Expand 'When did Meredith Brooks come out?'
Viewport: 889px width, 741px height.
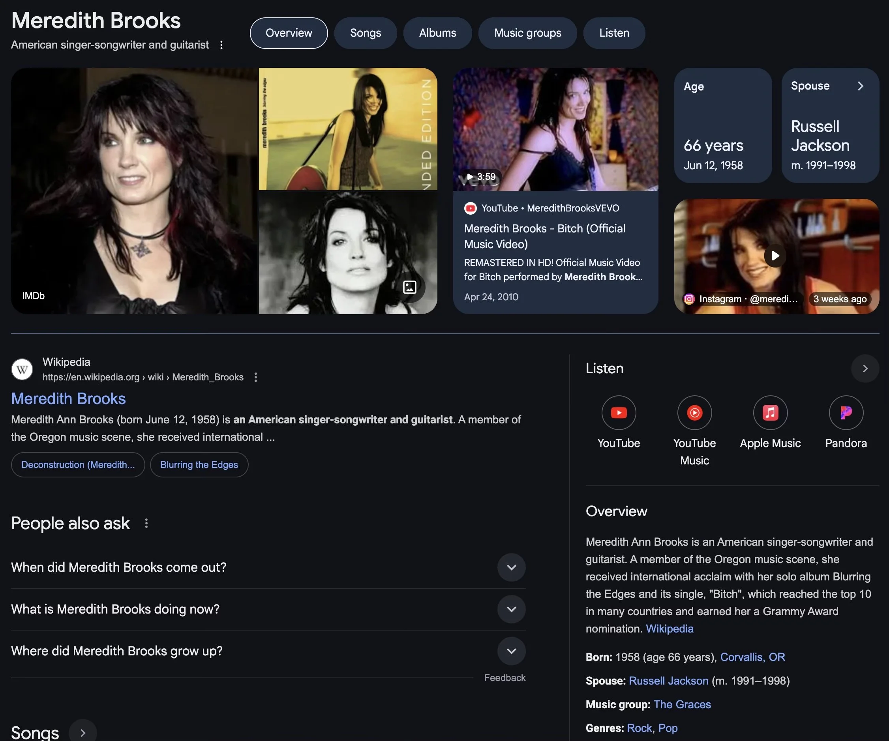pyautogui.click(x=511, y=567)
